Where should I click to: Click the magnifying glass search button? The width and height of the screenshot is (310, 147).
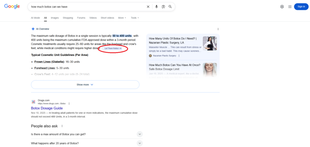tap(170, 7)
